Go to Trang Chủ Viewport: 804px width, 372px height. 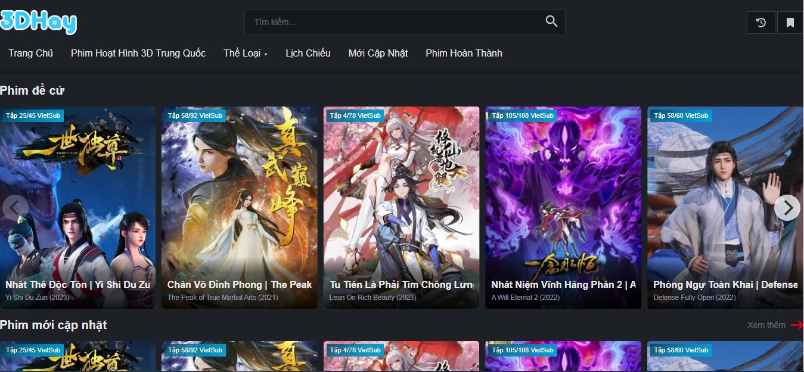point(31,53)
